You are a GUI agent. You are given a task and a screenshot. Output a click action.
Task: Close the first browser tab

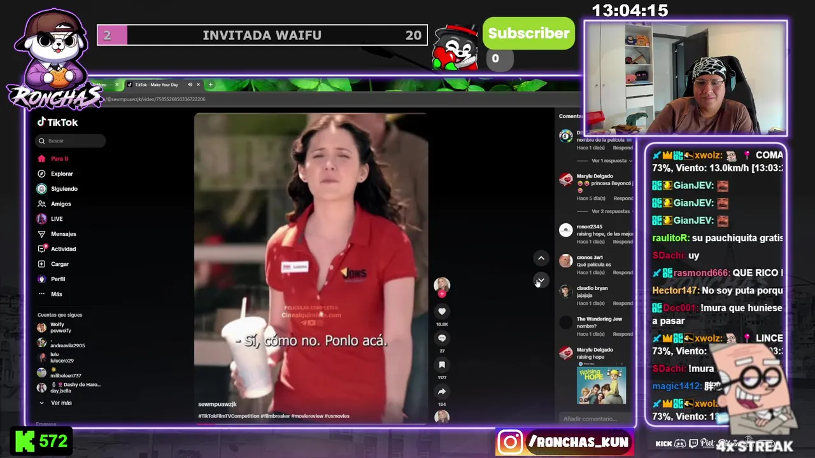point(117,85)
